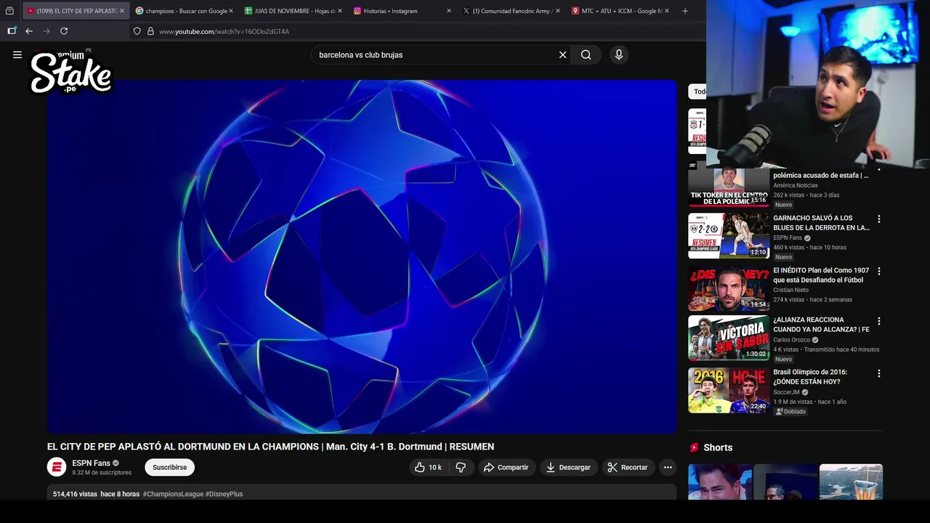Click the Shorts section heading
930x523 pixels.
[x=718, y=447]
